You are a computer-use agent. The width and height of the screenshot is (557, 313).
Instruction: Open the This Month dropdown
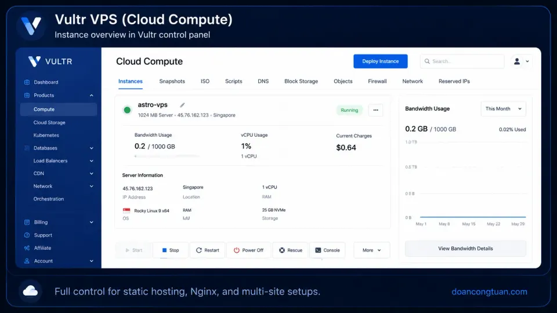[504, 108]
